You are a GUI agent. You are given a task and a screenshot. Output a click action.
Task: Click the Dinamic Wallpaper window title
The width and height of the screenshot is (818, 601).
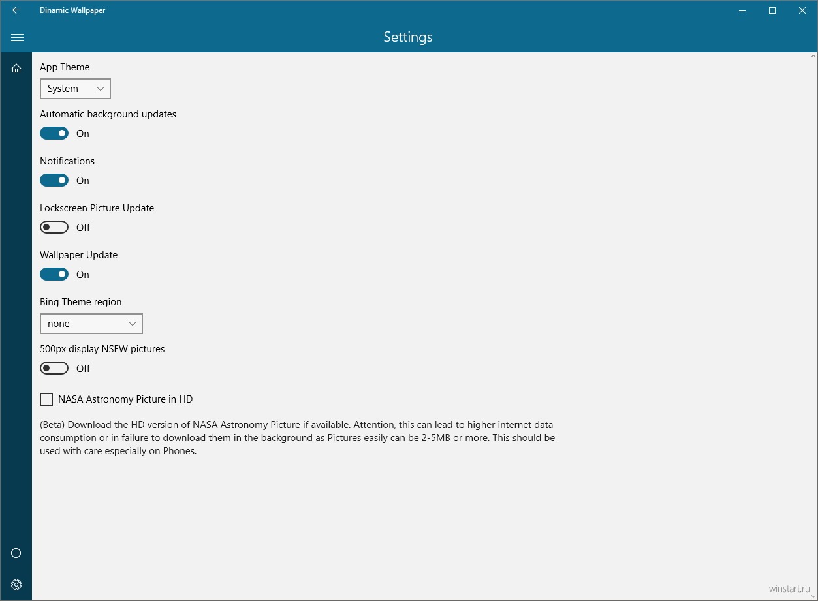pos(72,10)
